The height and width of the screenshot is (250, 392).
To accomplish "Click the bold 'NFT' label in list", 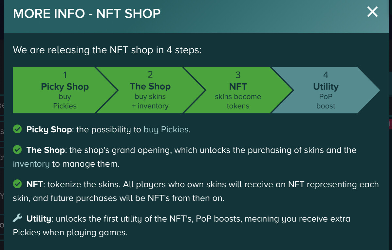I will click(x=35, y=184).
